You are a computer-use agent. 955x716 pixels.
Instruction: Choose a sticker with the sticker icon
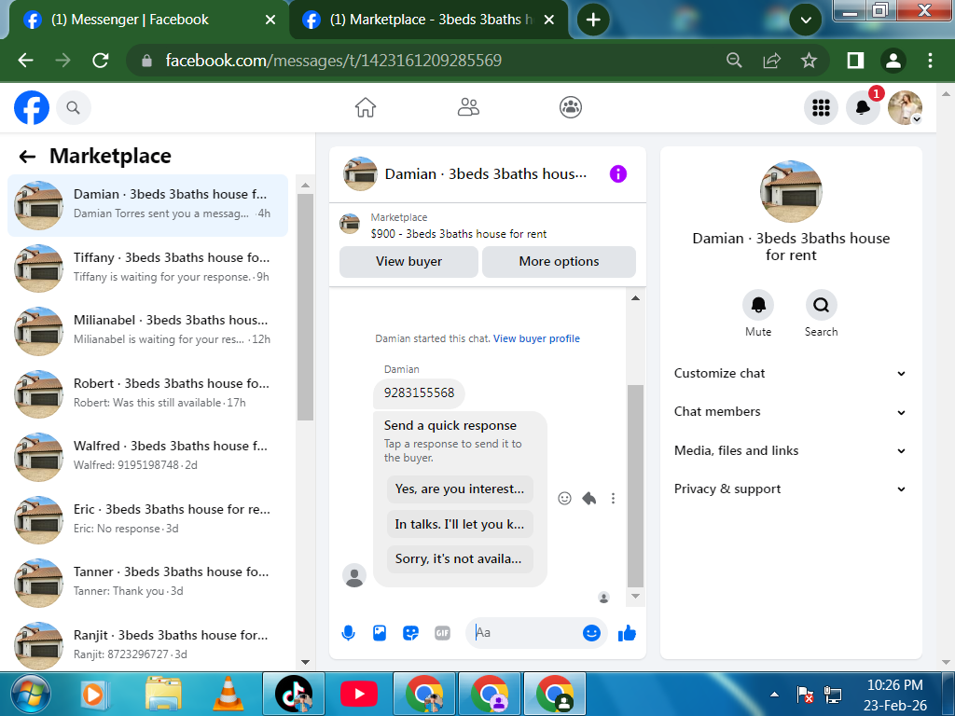pos(411,633)
